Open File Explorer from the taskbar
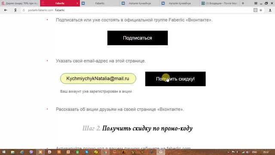Screen dimensions: 275x155 pos(12,152)
